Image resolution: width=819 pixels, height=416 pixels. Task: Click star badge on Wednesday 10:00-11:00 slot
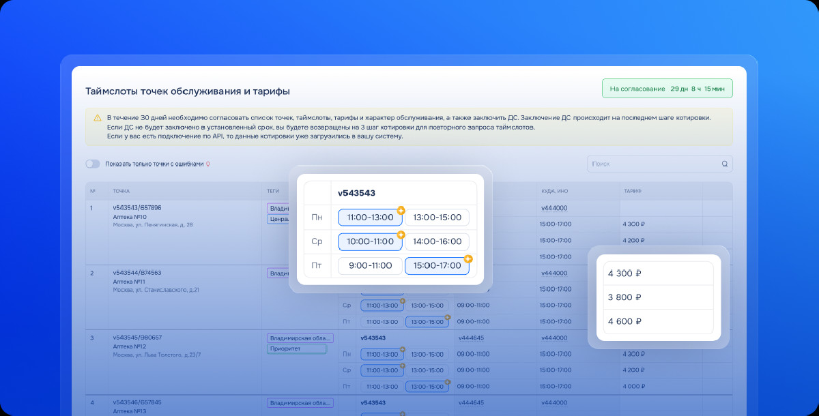click(x=401, y=235)
